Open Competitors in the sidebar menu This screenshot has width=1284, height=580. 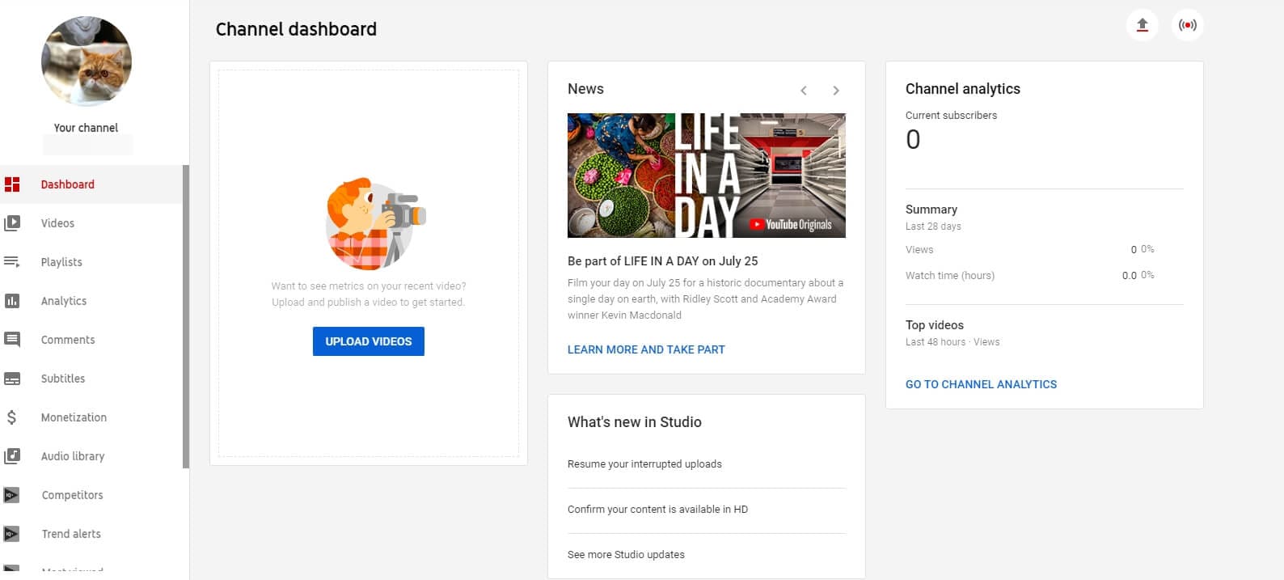coord(72,495)
